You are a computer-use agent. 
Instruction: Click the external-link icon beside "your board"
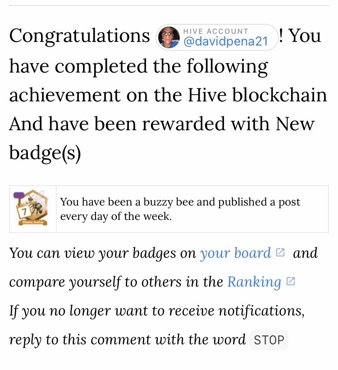tap(280, 252)
